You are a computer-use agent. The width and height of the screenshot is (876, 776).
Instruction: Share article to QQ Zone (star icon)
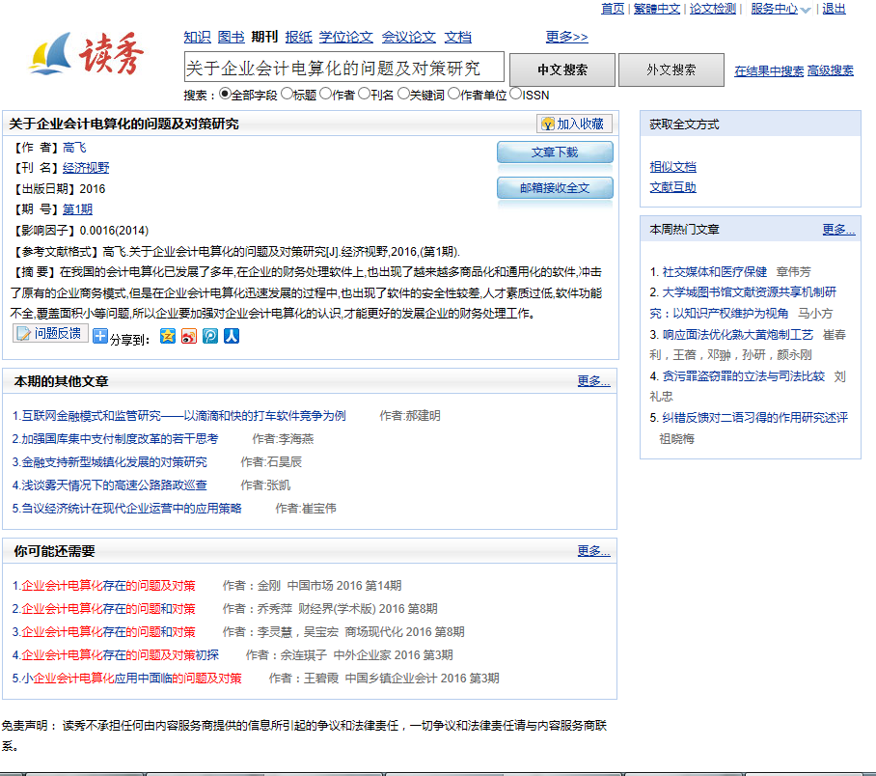pos(168,336)
